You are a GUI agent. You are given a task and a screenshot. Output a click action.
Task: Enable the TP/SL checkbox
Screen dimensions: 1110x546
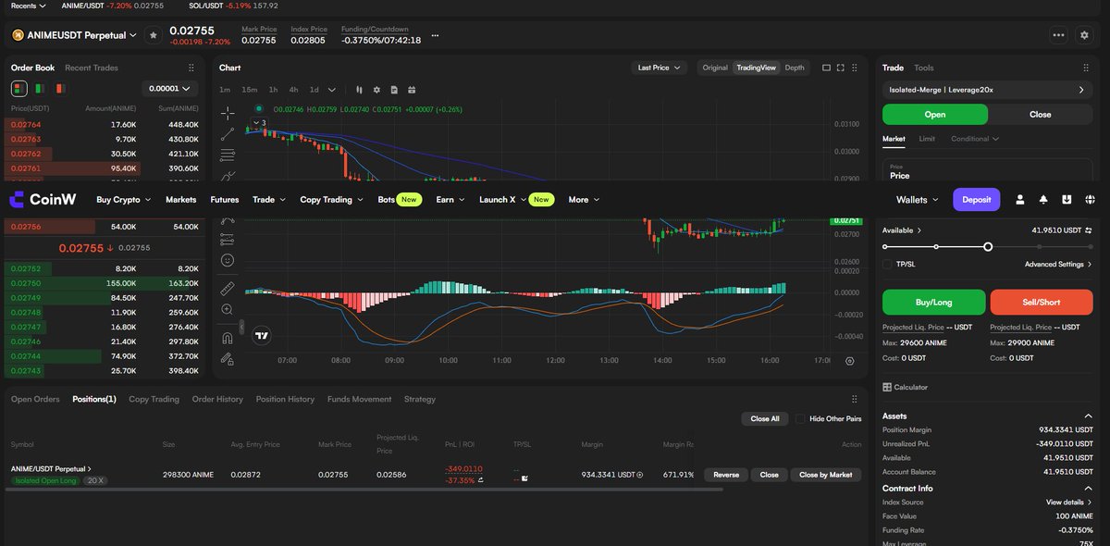(887, 264)
